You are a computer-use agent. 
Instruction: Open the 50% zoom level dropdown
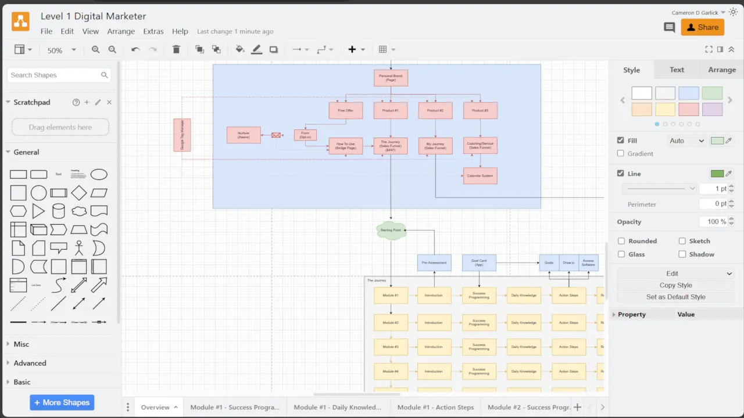[61, 51]
